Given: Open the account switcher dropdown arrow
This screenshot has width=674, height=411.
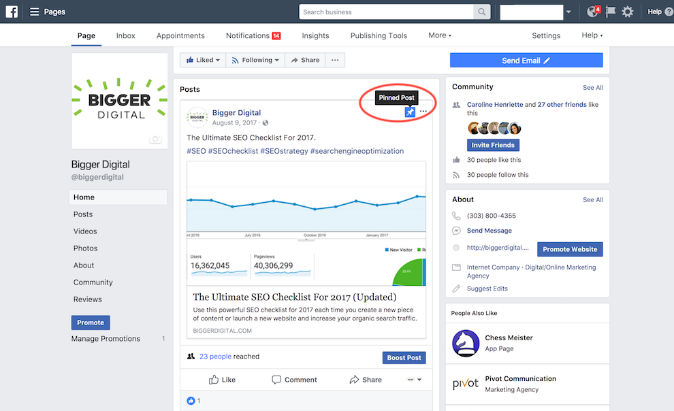Looking at the screenshot, I should click(x=568, y=12).
